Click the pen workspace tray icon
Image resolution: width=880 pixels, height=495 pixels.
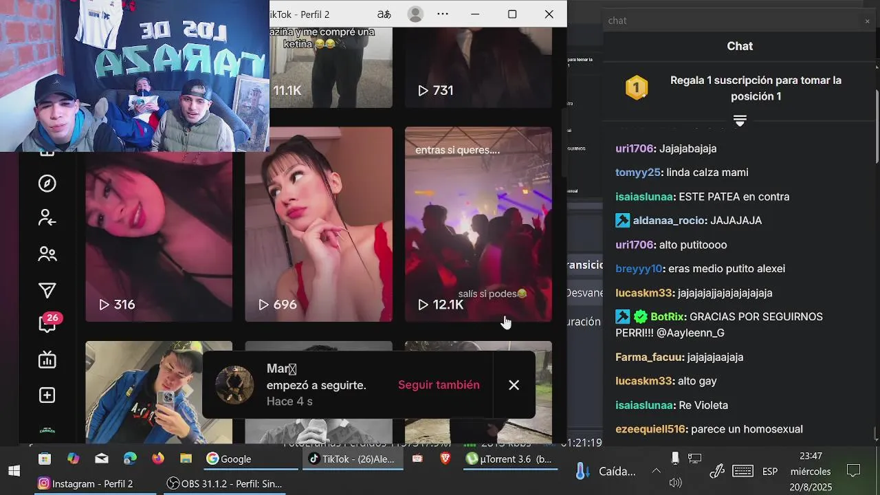coord(717,471)
